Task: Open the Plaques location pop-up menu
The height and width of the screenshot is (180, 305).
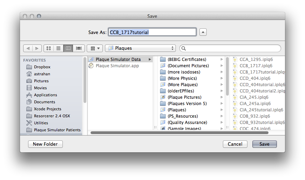Action: (x=140, y=48)
